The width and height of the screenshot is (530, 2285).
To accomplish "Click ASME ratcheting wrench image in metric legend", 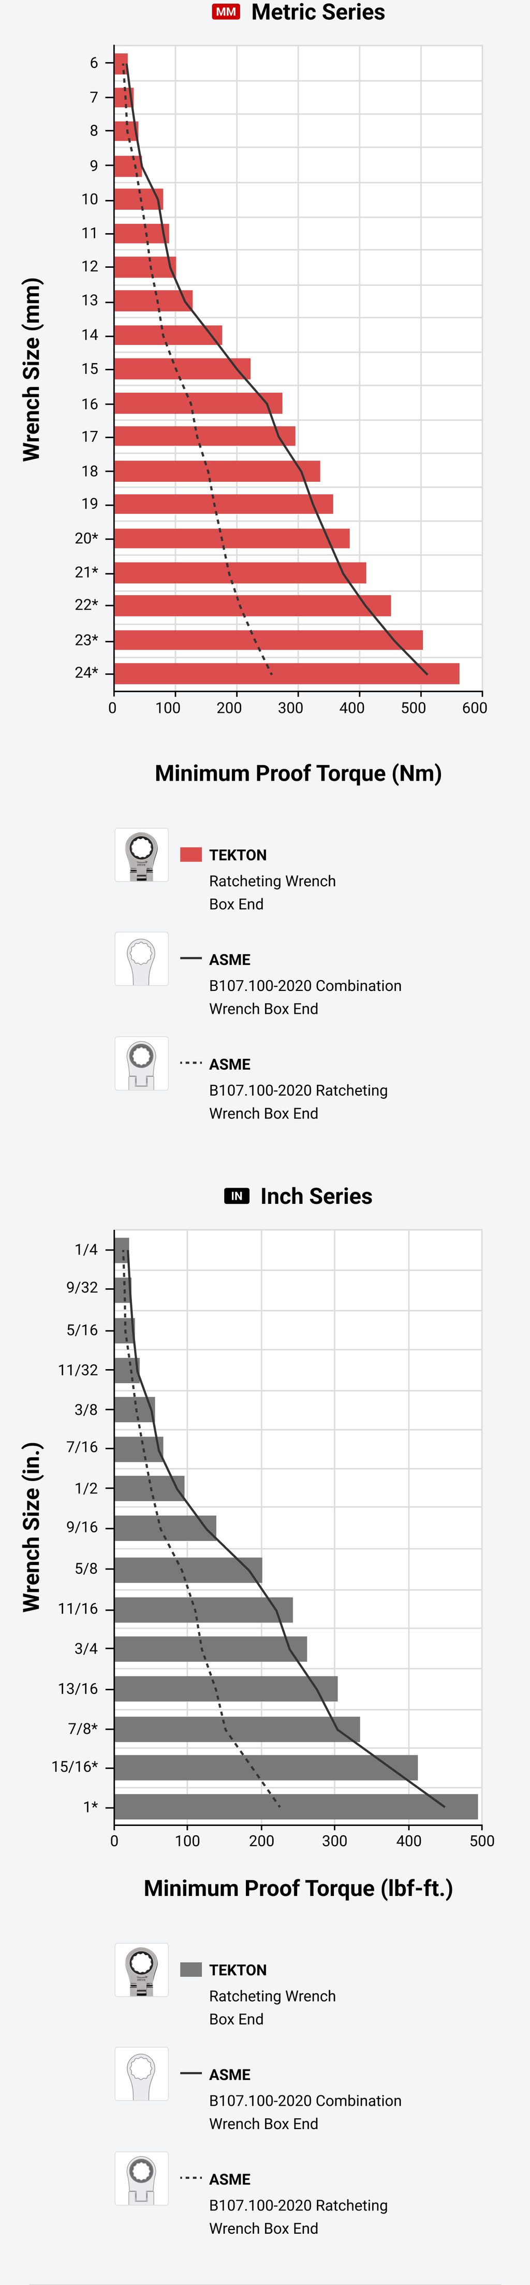I will (x=141, y=1065).
